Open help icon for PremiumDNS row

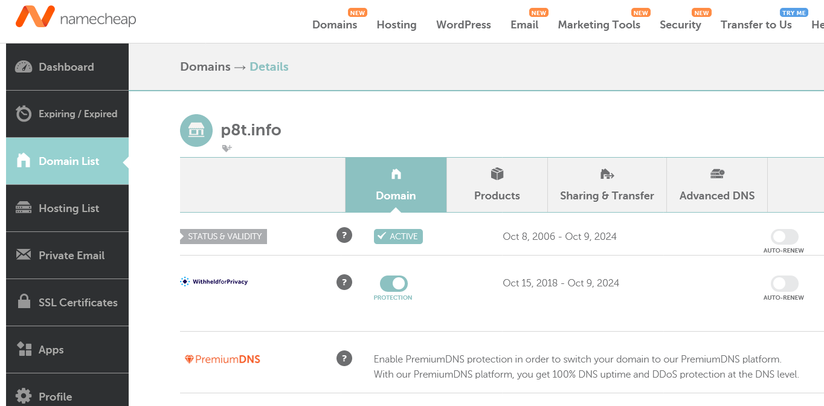(x=344, y=358)
